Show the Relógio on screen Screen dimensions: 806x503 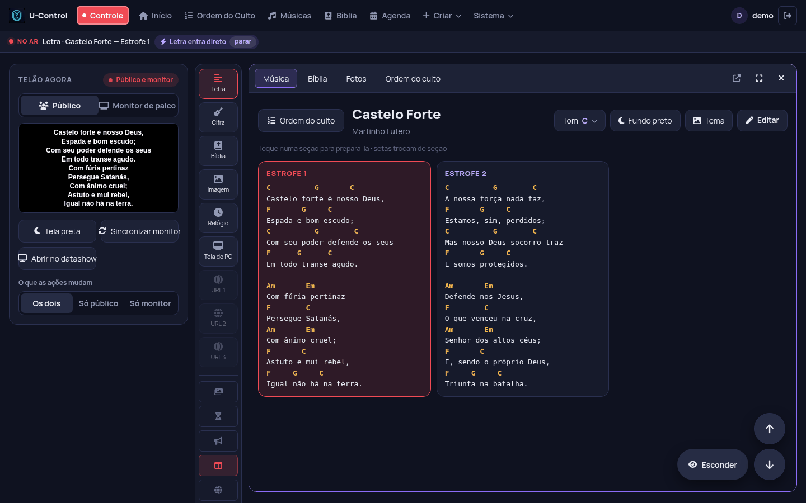pyautogui.click(x=218, y=218)
